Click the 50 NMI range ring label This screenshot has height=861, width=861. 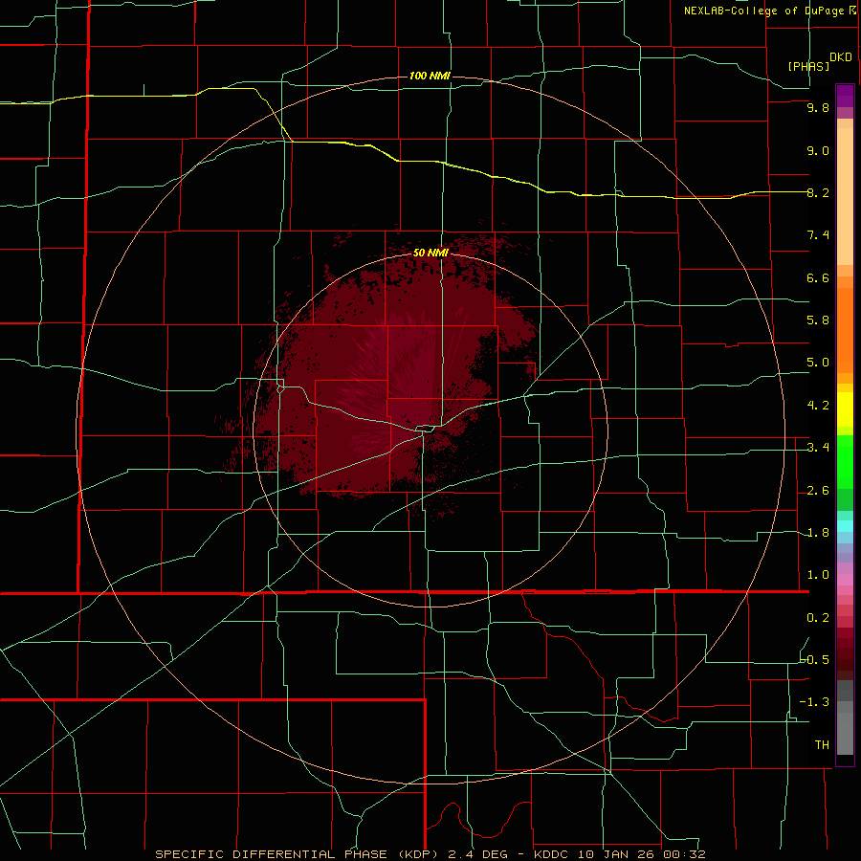[430, 253]
